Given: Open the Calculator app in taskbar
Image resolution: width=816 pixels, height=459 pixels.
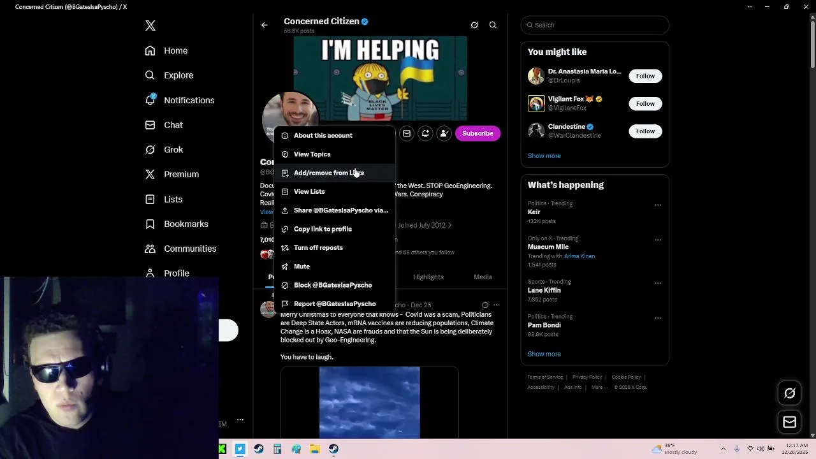Looking at the screenshot, I should (277, 449).
